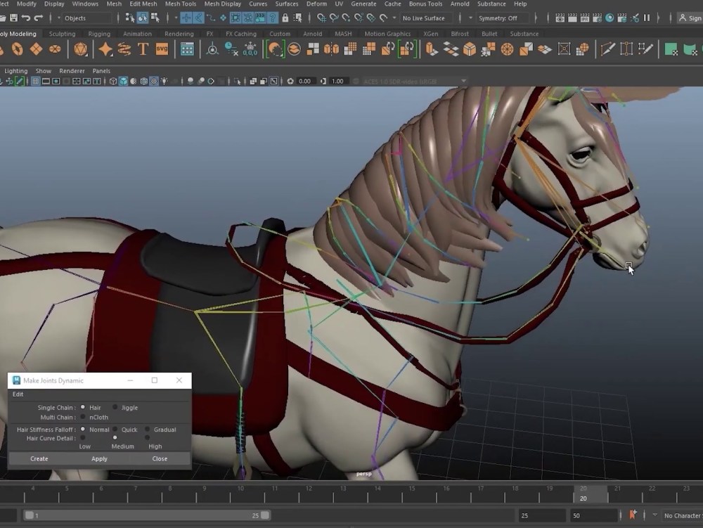The height and width of the screenshot is (528, 703).
Task: Open Edit menu in Make Joints Dynamic
Action: 18,394
